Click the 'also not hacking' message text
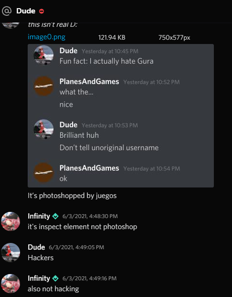The image size is (232, 297). pos(53,289)
